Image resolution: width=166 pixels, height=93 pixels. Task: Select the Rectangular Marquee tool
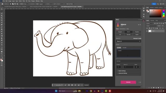[2, 11]
